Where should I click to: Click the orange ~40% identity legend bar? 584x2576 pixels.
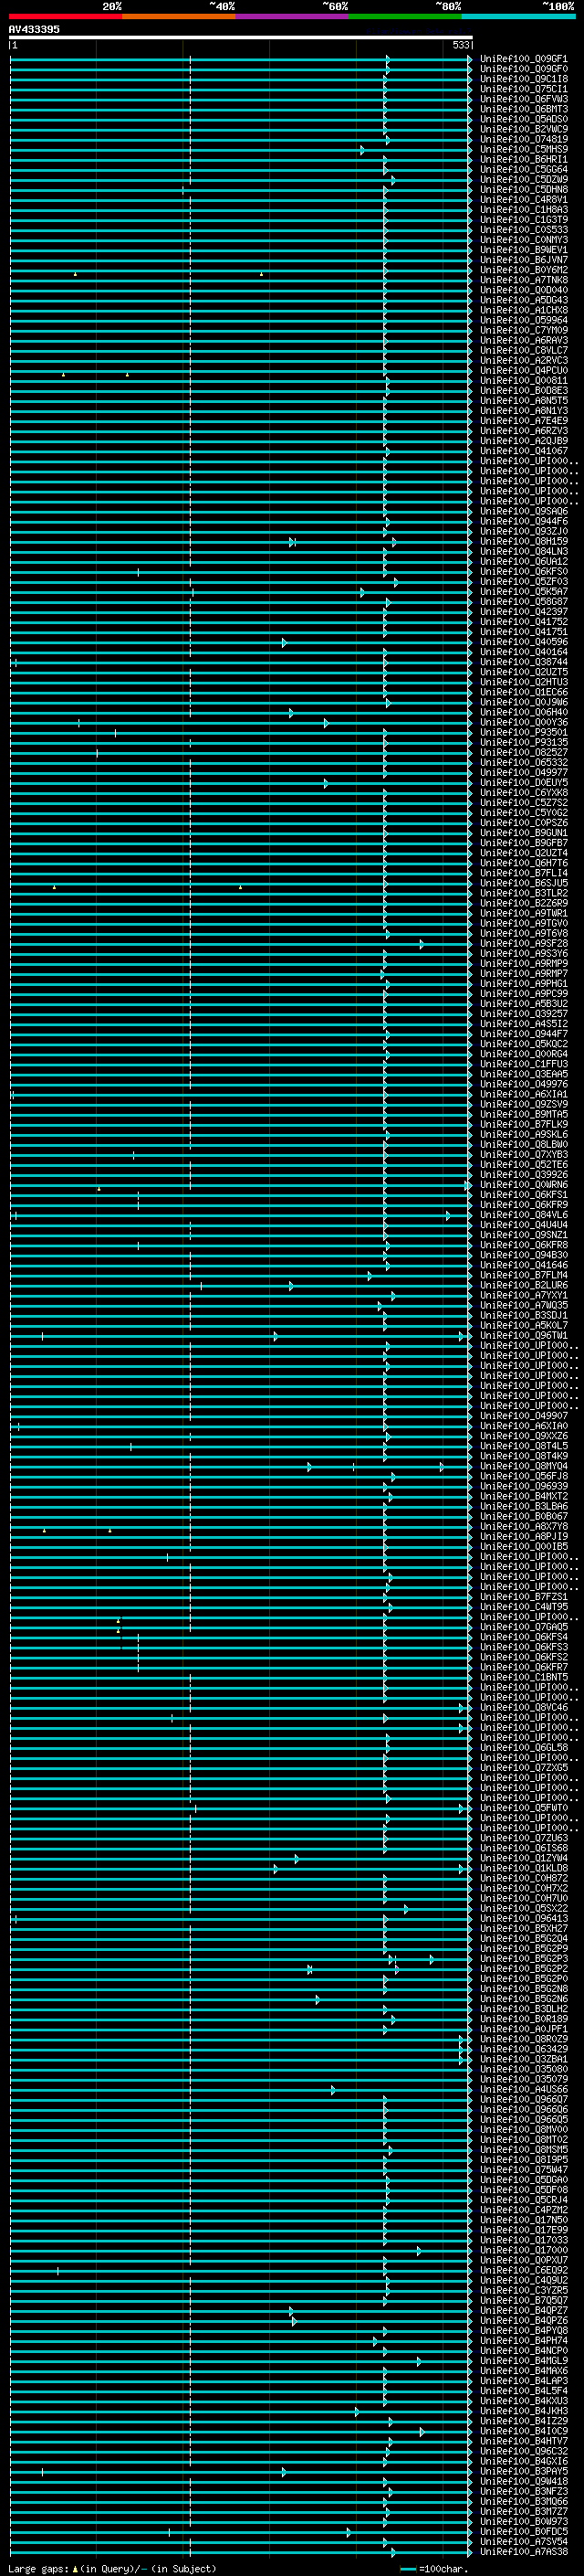click(179, 16)
